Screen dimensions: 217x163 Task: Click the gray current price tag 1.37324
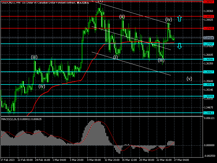click(x=208, y=38)
